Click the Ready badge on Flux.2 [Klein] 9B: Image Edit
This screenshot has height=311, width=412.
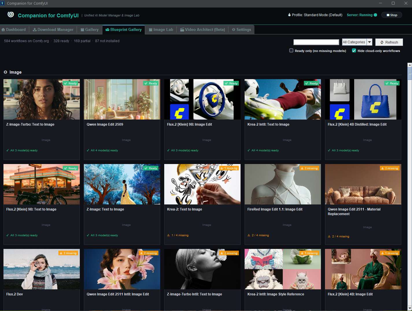click(x=231, y=83)
